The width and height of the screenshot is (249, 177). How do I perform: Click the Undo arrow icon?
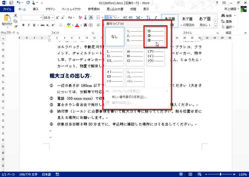point(18,3)
